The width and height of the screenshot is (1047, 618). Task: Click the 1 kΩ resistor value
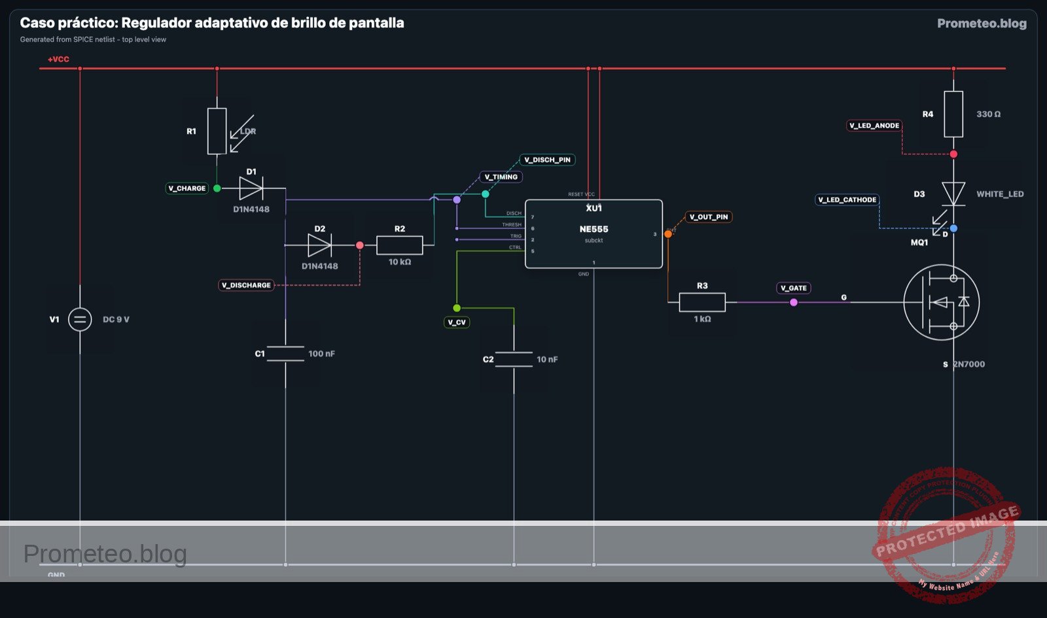pyautogui.click(x=702, y=319)
